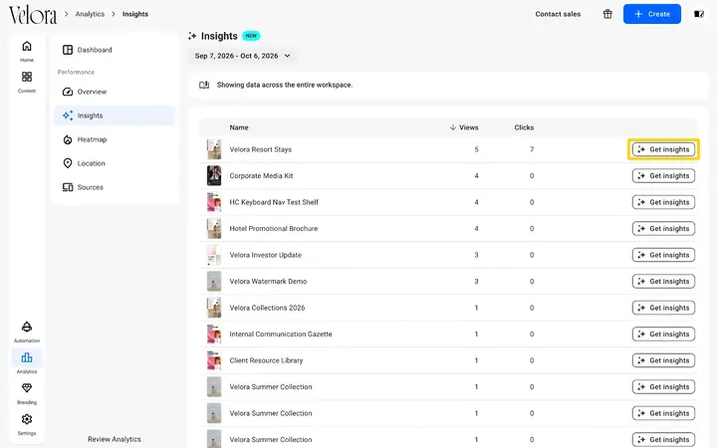Click the blue Create button
Image resolution: width=717 pixels, height=448 pixels.
[x=651, y=14]
